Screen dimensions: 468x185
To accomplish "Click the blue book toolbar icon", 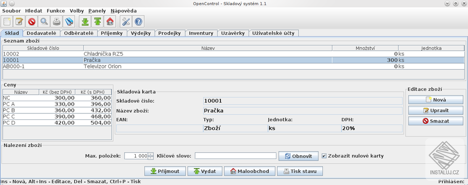I will tap(69, 22).
